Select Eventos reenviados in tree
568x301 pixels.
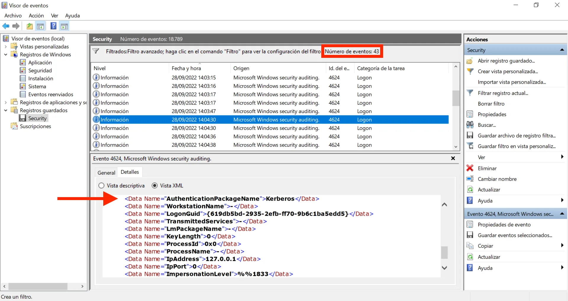pos(51,94)
